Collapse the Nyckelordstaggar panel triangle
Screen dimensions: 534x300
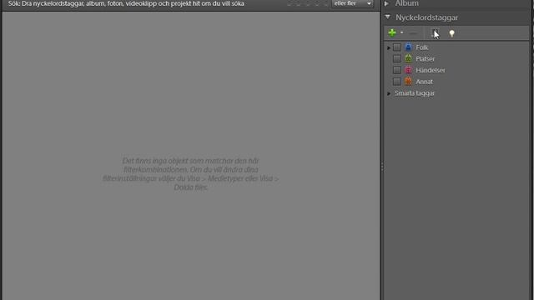click(x=387, y=17)
